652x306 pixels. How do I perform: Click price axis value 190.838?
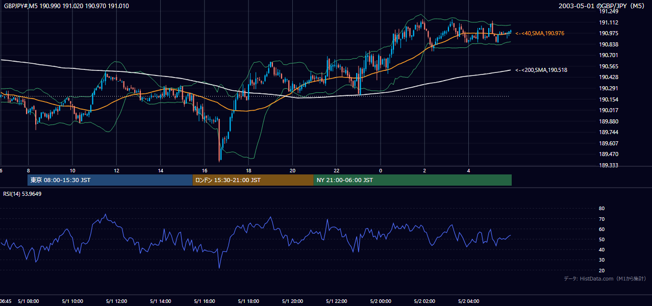[x=609, y=44]
